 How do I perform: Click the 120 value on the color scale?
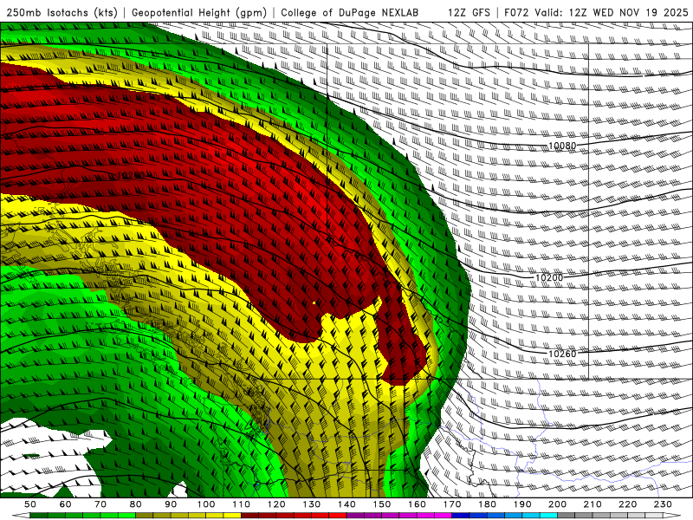tap(276, 504)
